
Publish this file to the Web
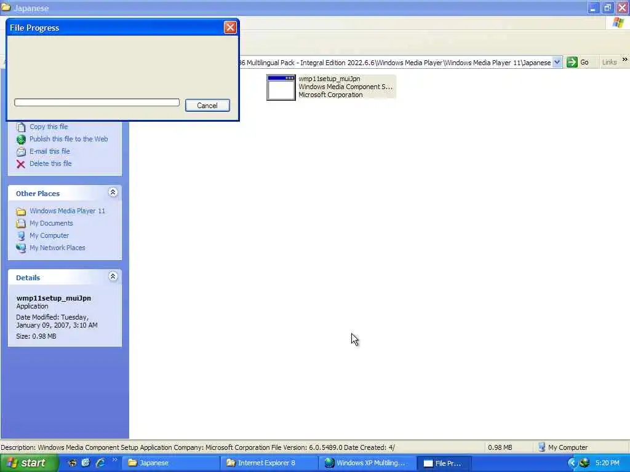69,139
